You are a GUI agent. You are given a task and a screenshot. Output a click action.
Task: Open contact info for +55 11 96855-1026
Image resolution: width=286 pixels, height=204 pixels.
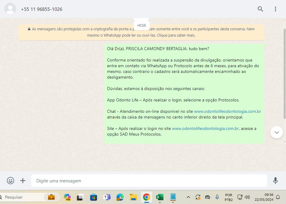click(41, 9)
